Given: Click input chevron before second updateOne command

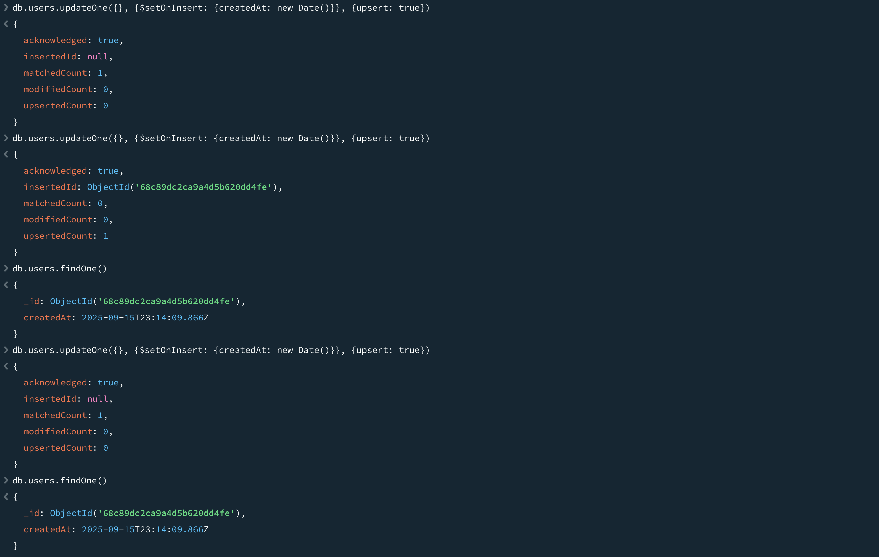Looking at the screenshot, I should click(6, 138).
